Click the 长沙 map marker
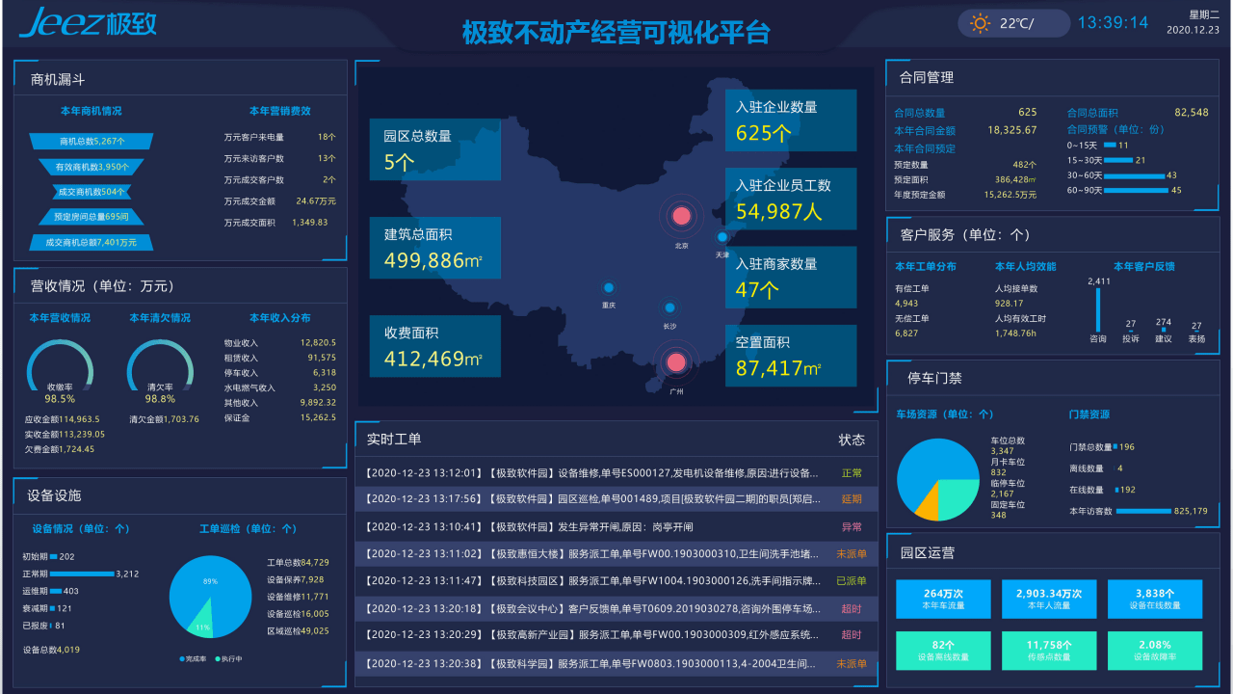This screenshot has height=694, width=1233. point(671,309)
